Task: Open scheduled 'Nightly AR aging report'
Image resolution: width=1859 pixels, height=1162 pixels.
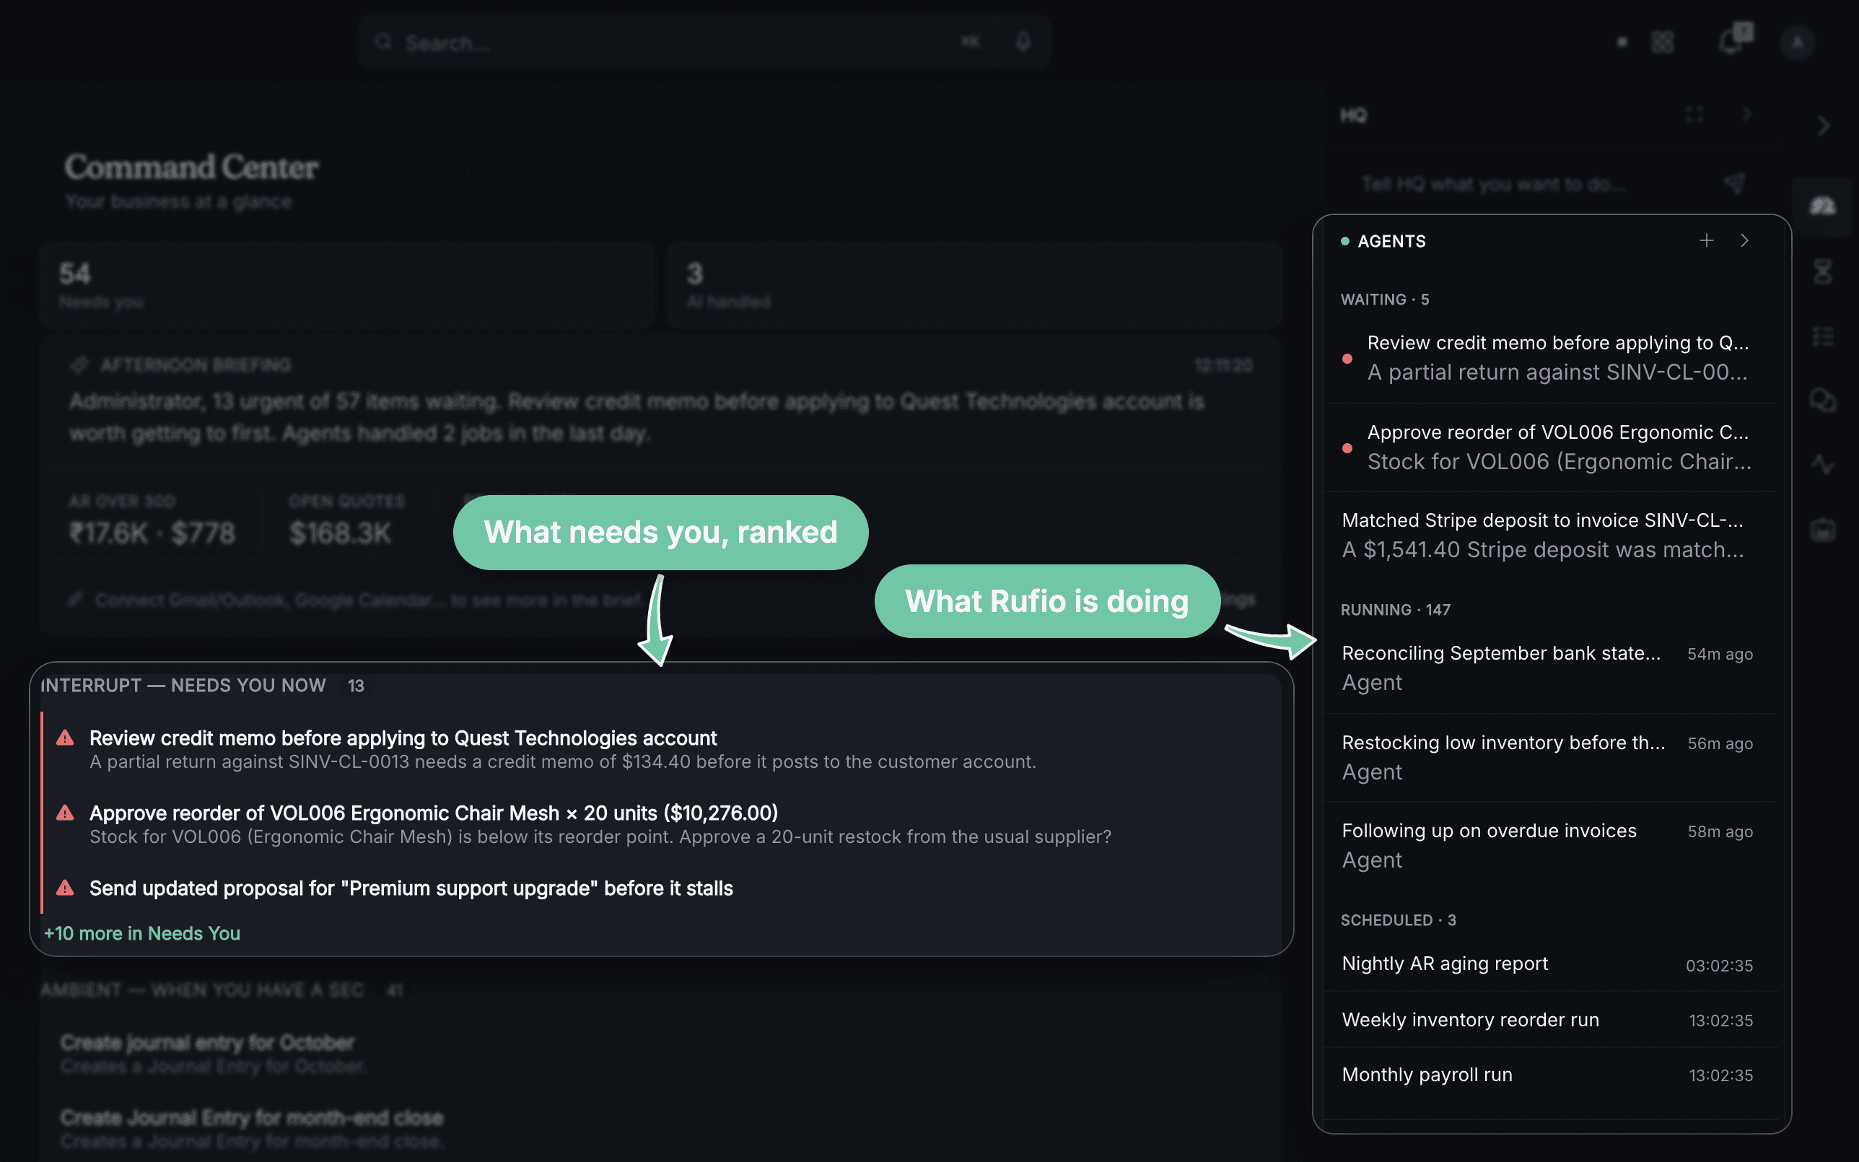Action: coord(1550,964)
